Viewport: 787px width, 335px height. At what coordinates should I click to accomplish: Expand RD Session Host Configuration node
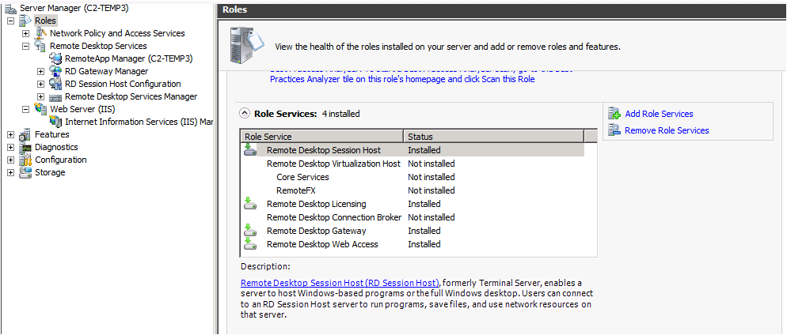pos(41,84)
